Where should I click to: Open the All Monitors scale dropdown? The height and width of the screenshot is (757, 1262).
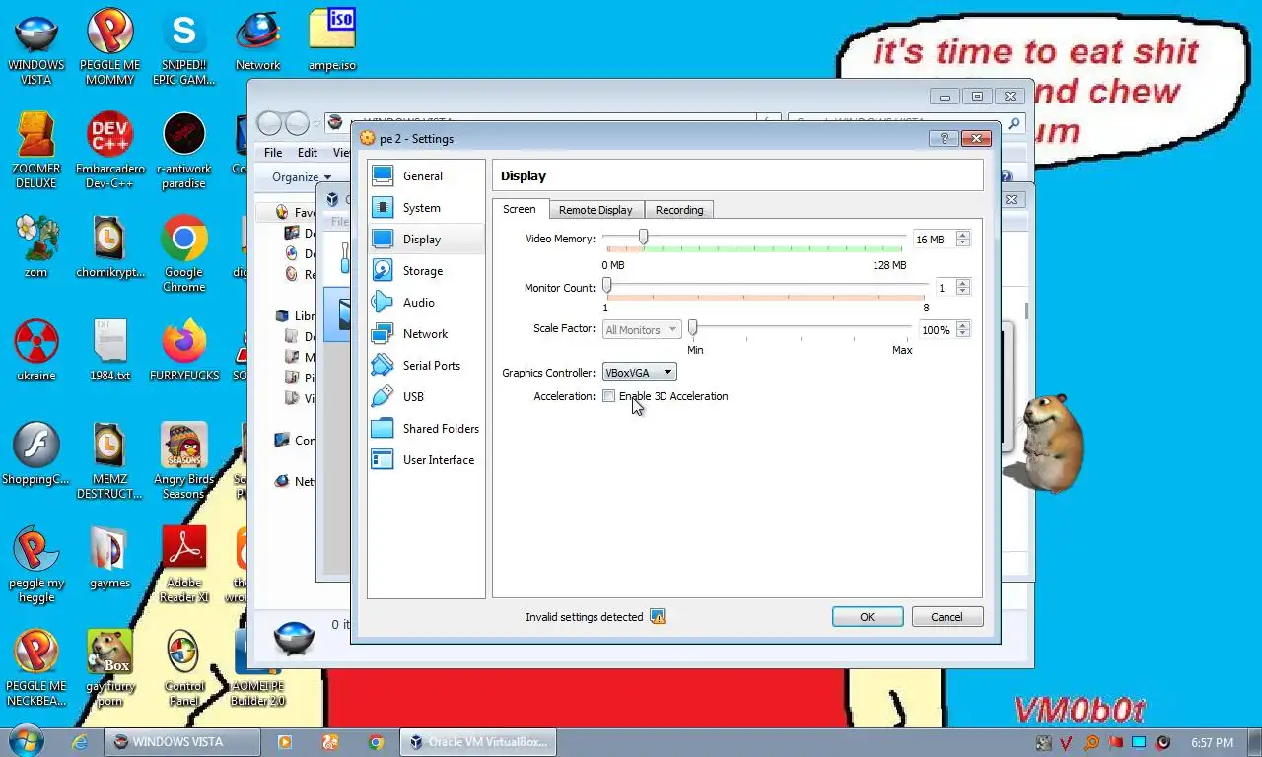click(x=642, y=330)
